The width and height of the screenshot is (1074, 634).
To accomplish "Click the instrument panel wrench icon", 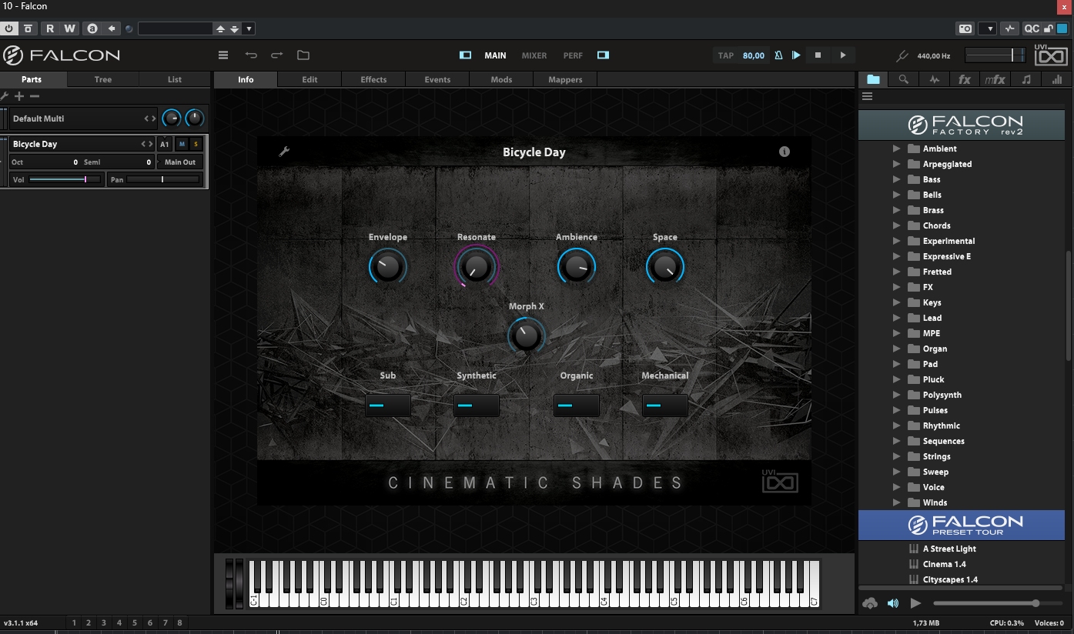I will [x=284, y=152].
